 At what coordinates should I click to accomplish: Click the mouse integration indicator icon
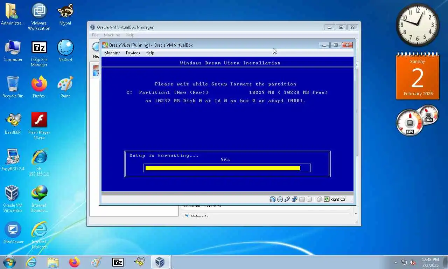click(x=319, y=199)
